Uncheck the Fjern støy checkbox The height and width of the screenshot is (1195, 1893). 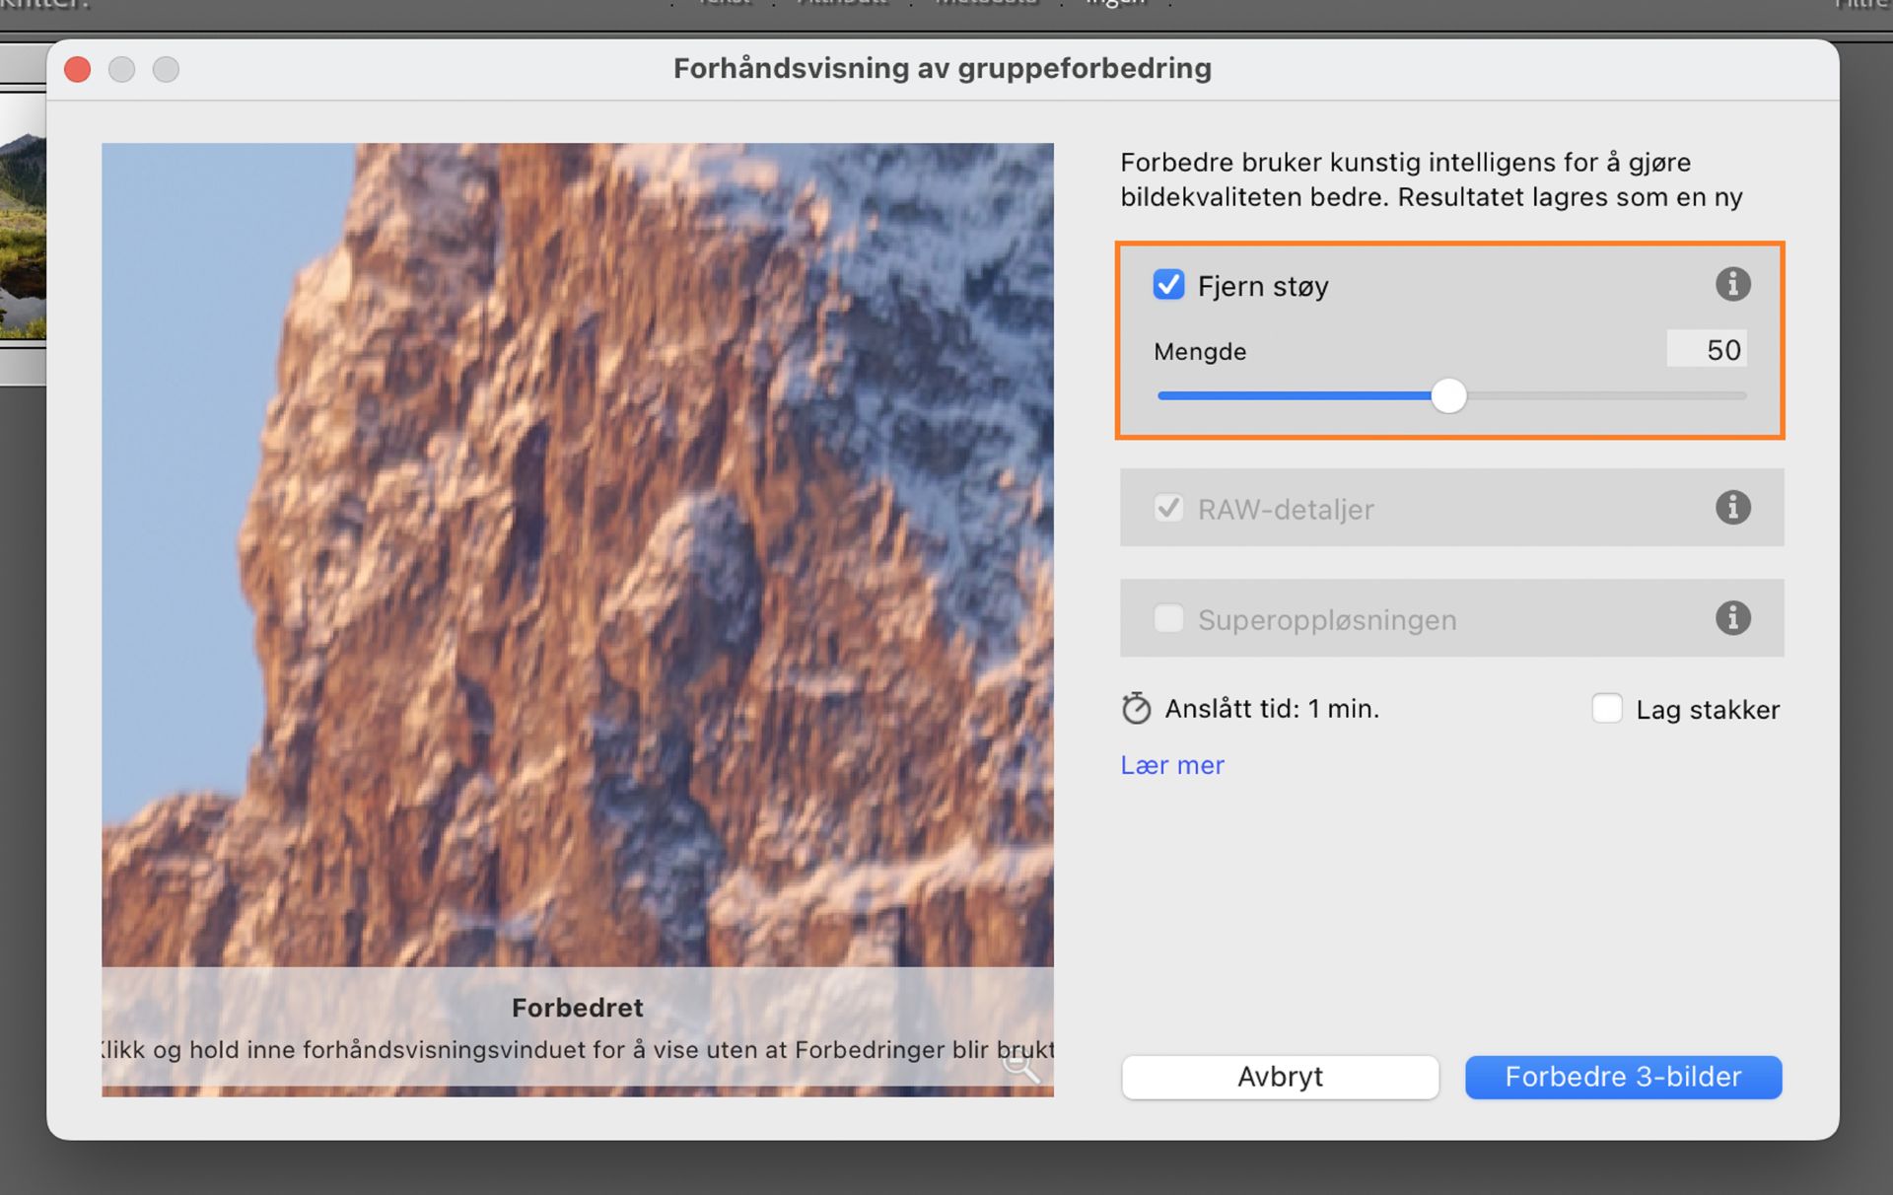click(x=1168, y=284)
